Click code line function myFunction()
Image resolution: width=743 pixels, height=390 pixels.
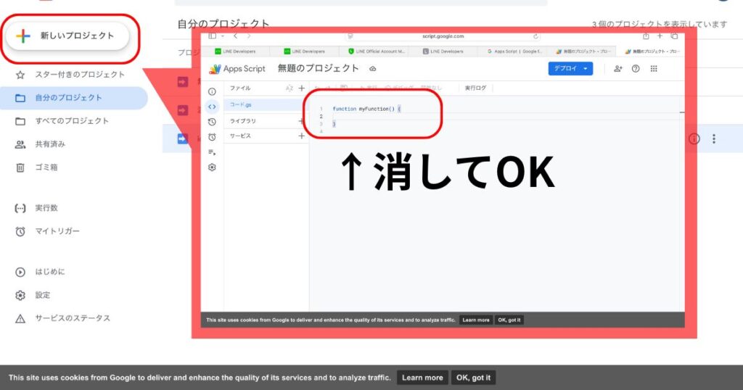(366, 109)
